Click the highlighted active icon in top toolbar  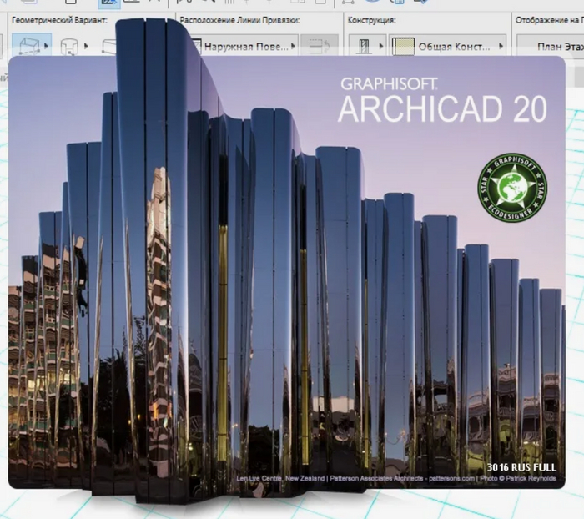pos(109,3)
